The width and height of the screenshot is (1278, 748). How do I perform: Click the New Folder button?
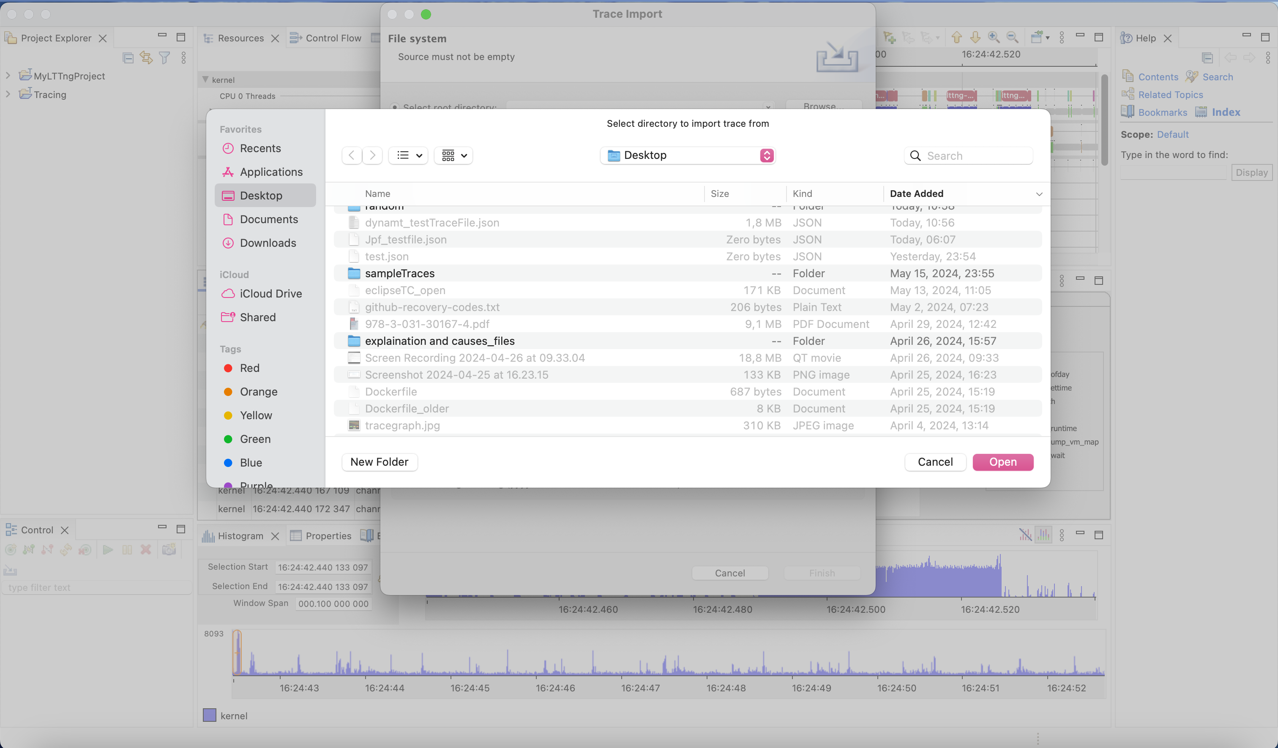click(x=380, y=462)
